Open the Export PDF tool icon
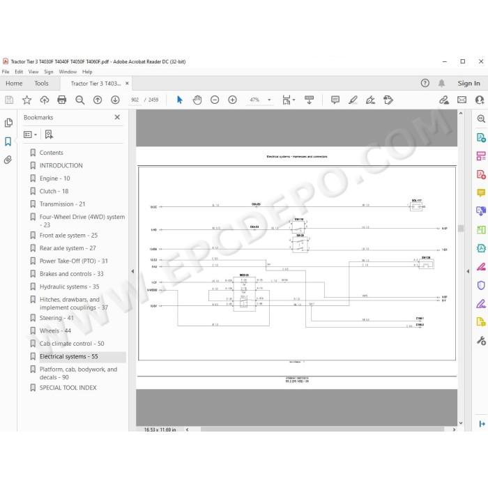This screenshot has height=488, width=488. point(481,137)
